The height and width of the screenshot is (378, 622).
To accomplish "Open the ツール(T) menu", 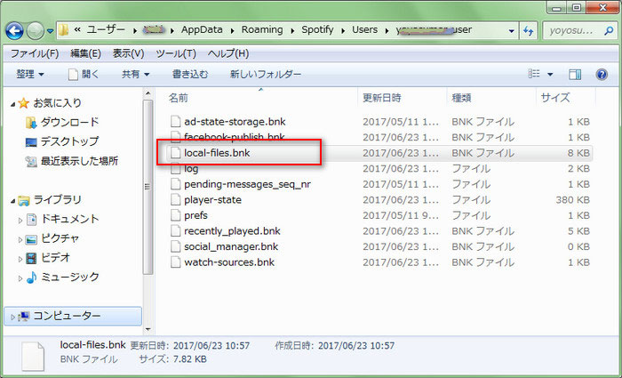I will 176,53.
